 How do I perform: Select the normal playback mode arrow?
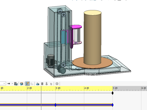tap(9, 83)
